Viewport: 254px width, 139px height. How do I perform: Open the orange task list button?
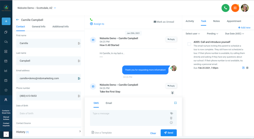235,8
